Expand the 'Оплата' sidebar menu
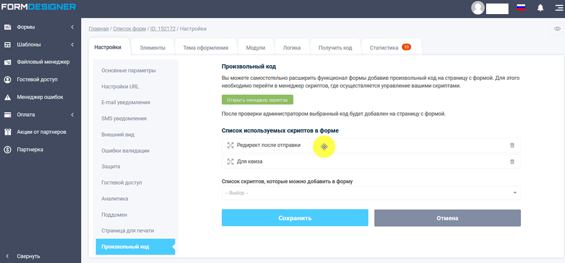This screenshot has width=565, height=263. [40, 114]
